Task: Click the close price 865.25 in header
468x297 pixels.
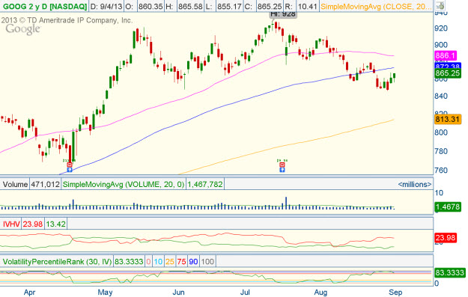Action: pos(270,6)
